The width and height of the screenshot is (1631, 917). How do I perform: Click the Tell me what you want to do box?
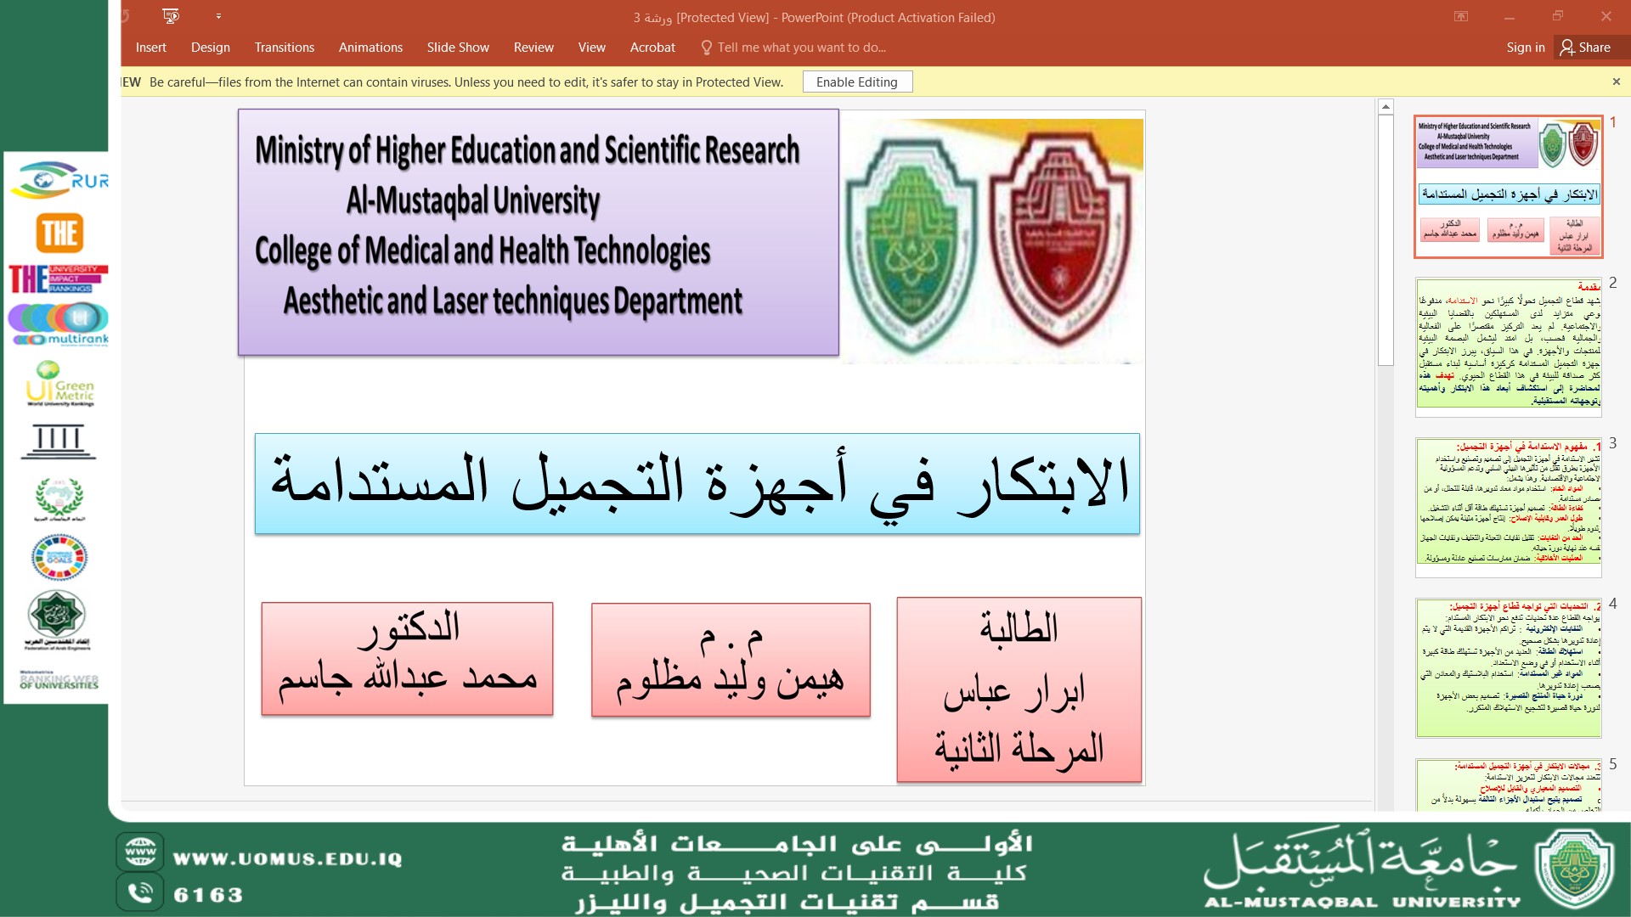(801, 48)
